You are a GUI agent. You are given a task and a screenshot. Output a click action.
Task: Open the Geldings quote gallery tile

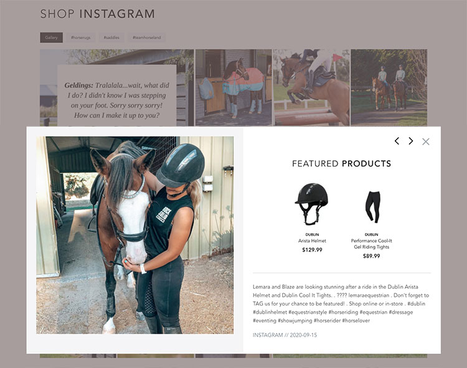tap(117, 88)
